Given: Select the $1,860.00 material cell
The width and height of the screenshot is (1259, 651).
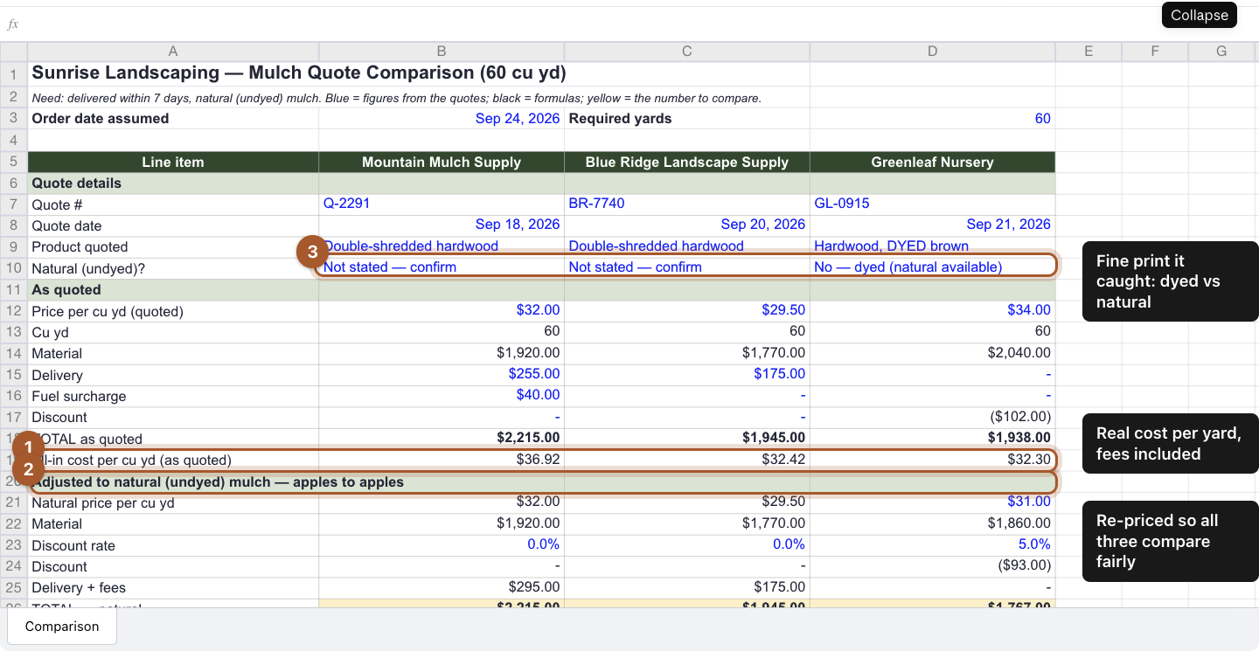Looking at the screenshot, I should click(x=933, y=523).
